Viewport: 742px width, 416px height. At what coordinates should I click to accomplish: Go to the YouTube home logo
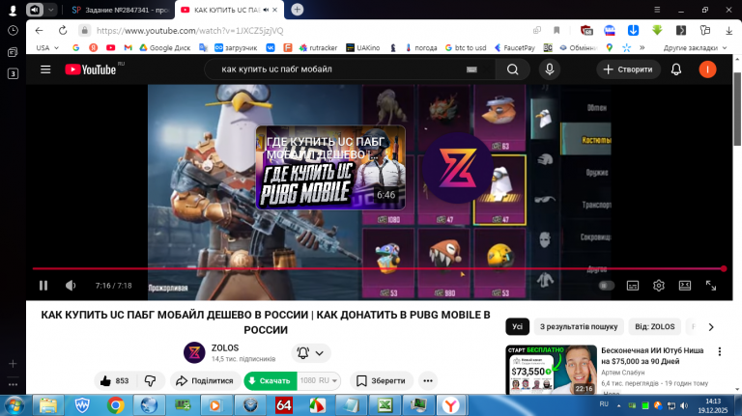point(91,69)
